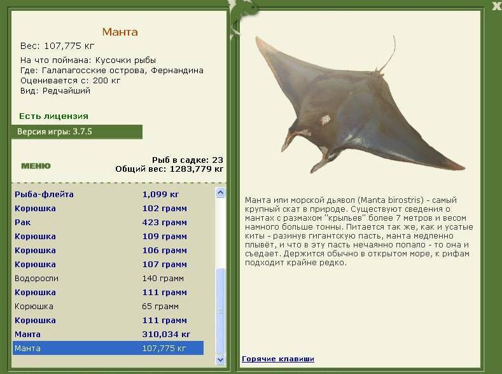Click the scroll down arrow in fish list
This screenshot has height=374, width=502.
point(220,359)
